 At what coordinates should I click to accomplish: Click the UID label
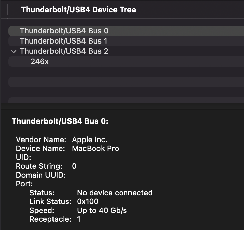pyautogui.click(x=24, y=158)
